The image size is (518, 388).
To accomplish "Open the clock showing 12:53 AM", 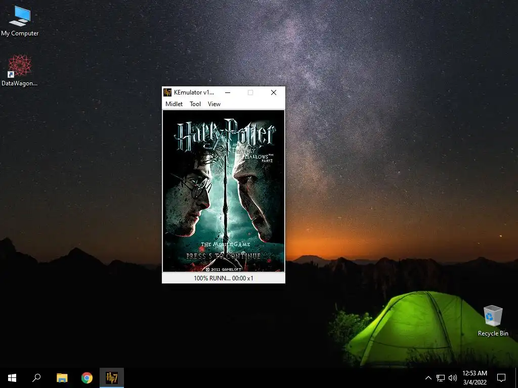I will pyautogui.click(x=474, y=378).
